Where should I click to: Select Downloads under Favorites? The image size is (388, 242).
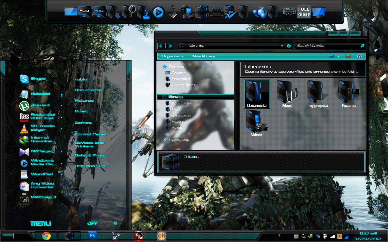[178, 79]
